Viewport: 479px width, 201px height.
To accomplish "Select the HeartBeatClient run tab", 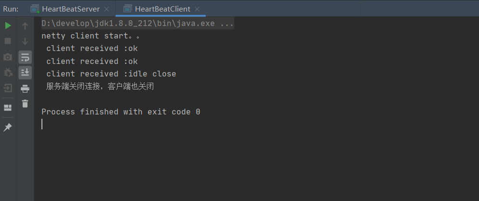I will click(x=162, y=9).
